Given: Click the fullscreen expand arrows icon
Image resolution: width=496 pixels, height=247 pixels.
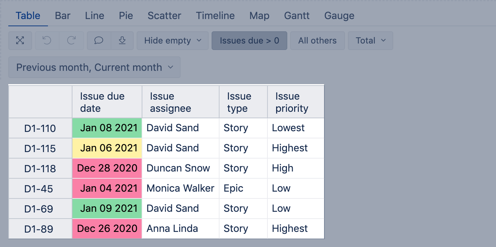Looking at the screenshot, I should click(20, 41).
